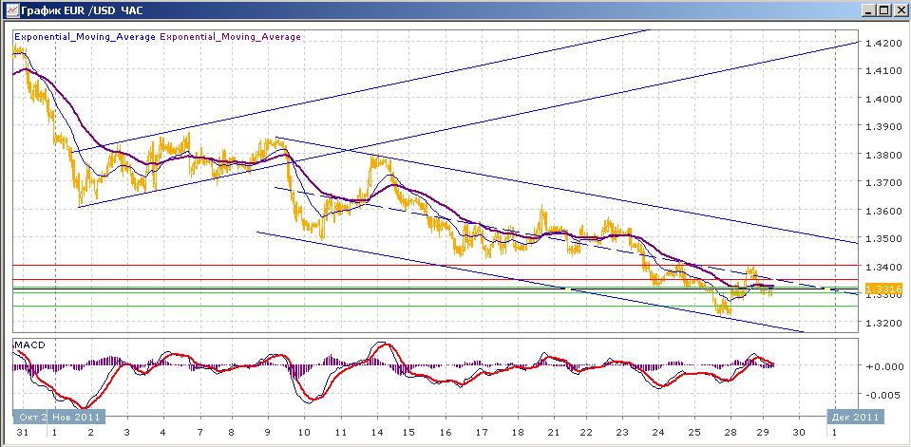The width and height of the screenshot is (911, 447).
Task: Minimize the EUR/USD chart window
Action: coord(868,9)
